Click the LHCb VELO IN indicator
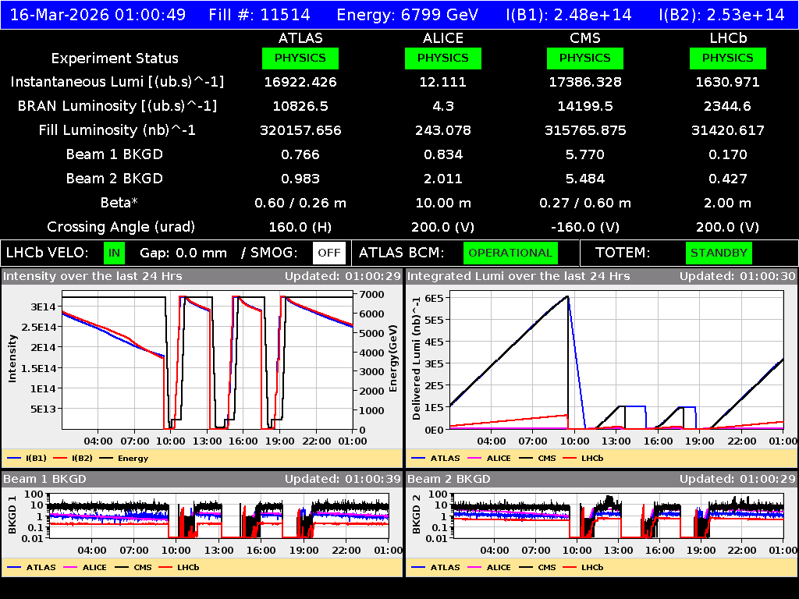The height and width of the screenshot is (599, 799). [114, 253]
